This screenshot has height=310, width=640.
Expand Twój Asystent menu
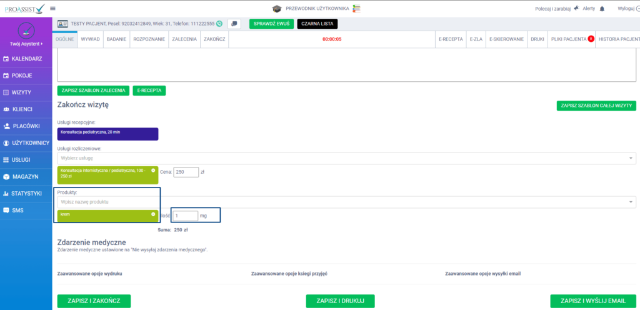click(26, 44)
